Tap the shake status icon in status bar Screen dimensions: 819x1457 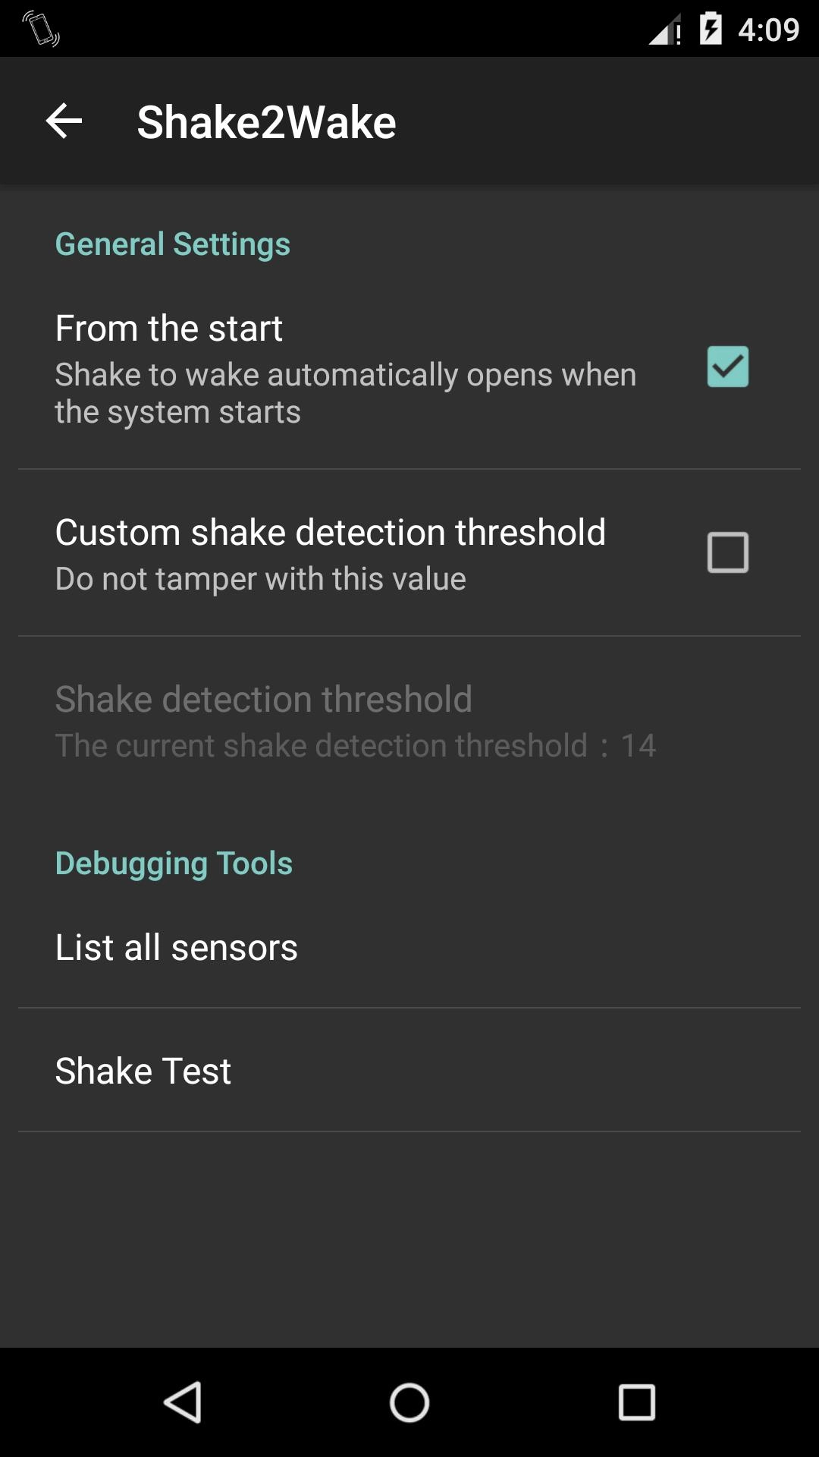point(41,29)
